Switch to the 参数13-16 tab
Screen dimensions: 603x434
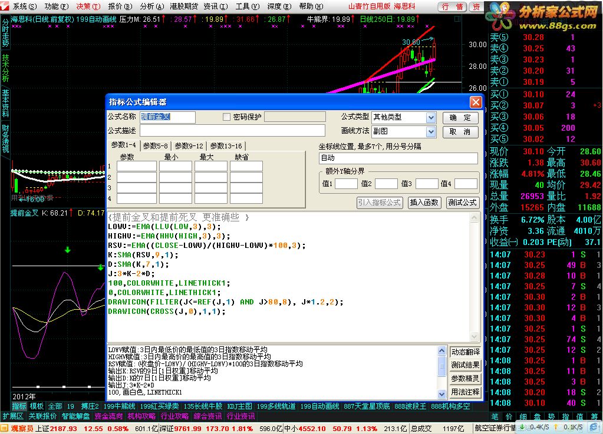click(226, 146)
